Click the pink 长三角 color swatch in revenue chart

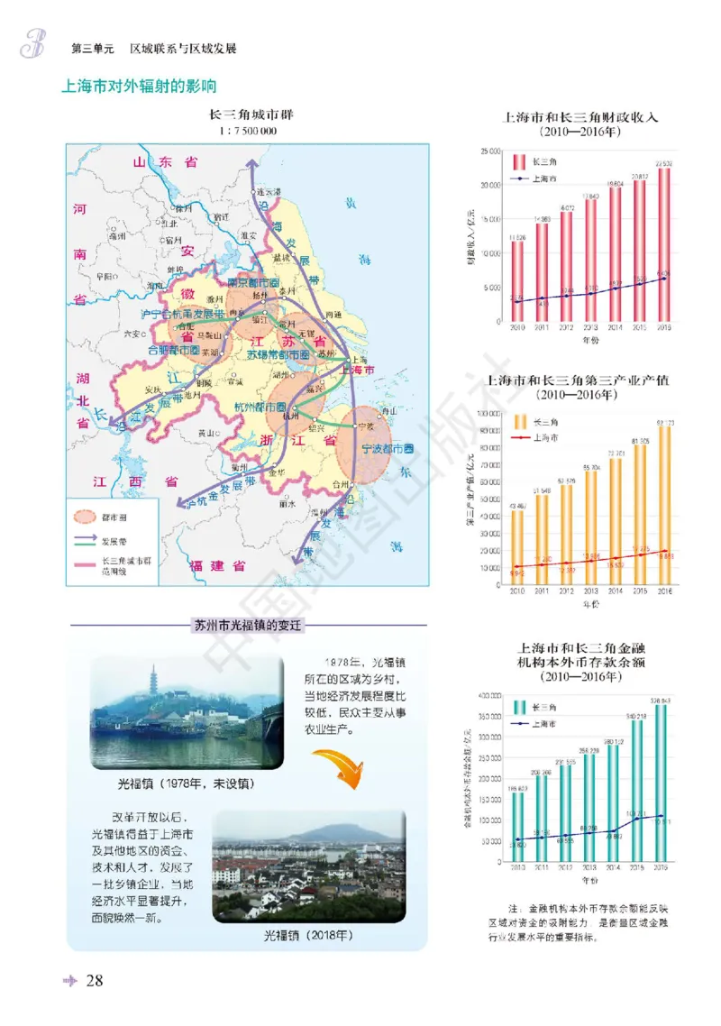coord(520,163)
